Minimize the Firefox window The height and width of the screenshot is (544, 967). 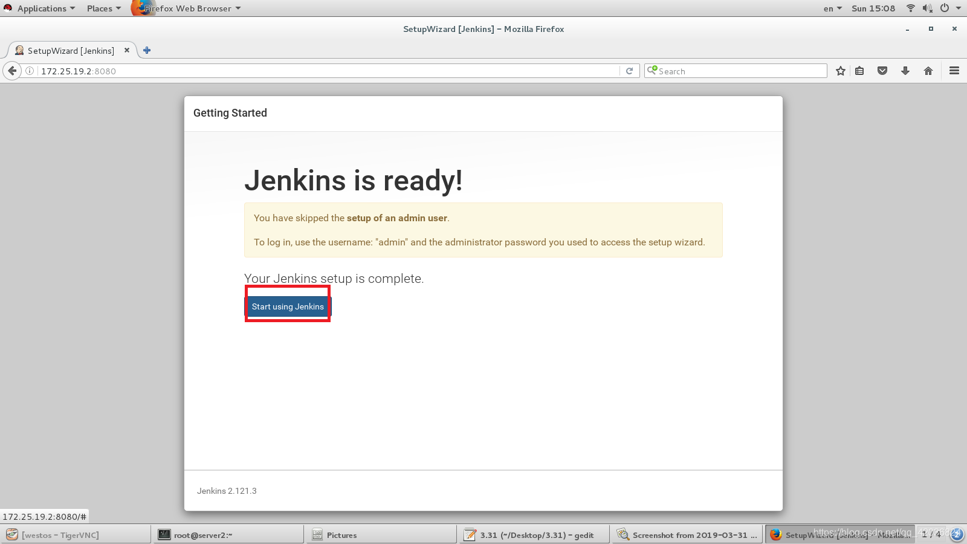pyautogui.click(x=907, y=29)
